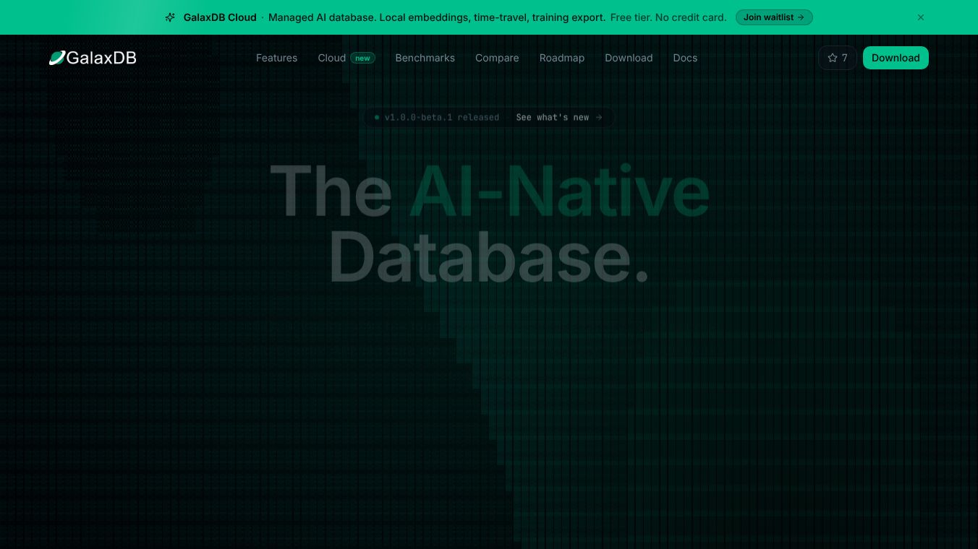Open the Features nav link
Screen dimensions: 978x549
click(276, 58)
